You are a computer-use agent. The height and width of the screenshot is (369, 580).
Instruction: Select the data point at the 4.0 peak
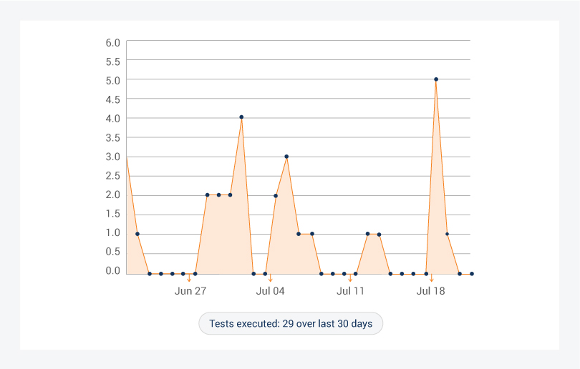[241, 117]
